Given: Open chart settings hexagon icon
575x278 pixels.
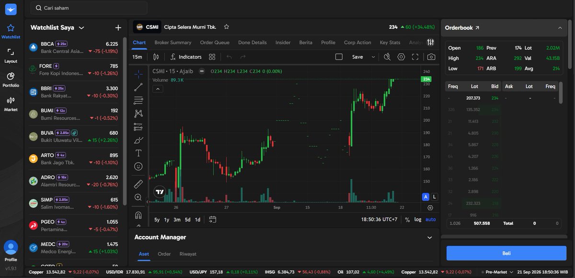Looking at the screenshot, I should click(401, 57).
